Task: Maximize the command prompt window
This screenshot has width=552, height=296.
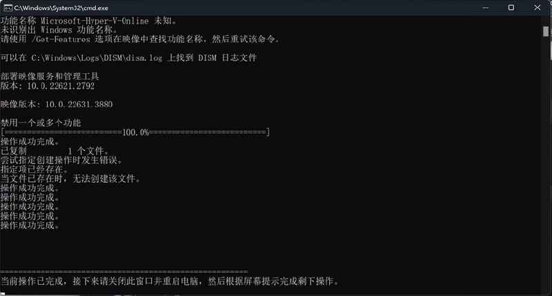Action: coord(511,8)
